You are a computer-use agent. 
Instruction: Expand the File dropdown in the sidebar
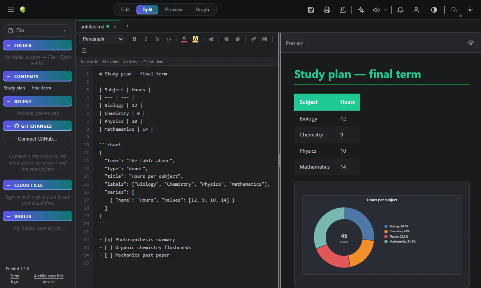pyautogui.click(x=37, y=30)
